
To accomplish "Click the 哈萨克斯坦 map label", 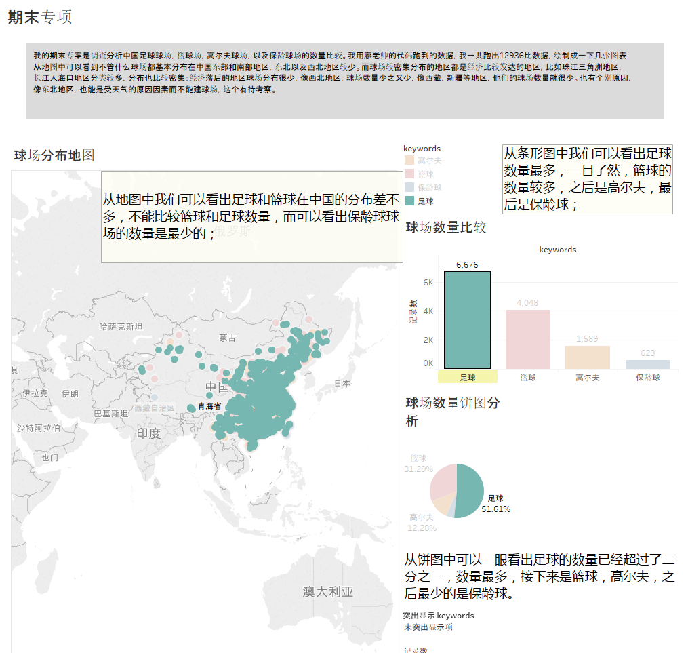I will click(121, 327).
